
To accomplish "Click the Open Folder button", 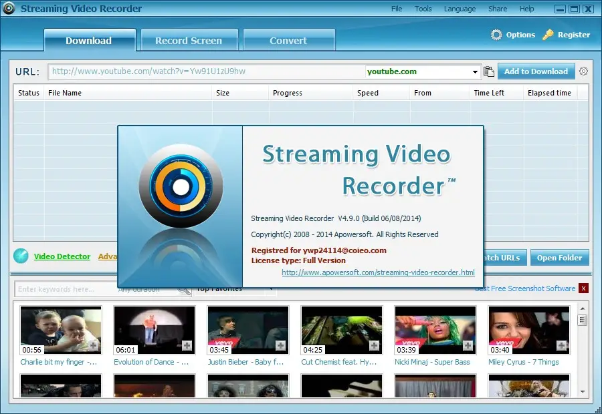I will (560, 258).
